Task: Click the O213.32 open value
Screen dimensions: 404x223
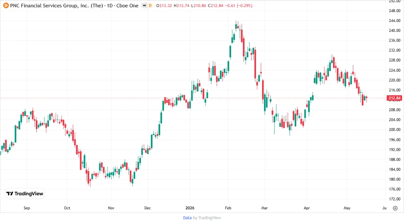Action: click(164, 5)
